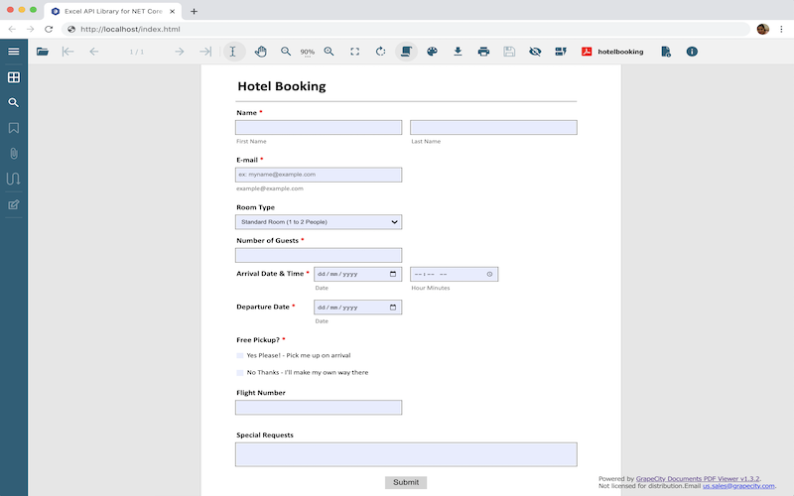794x496 pixels.
Task: Open the theme palette icon
Action: (x=432, y=52)
